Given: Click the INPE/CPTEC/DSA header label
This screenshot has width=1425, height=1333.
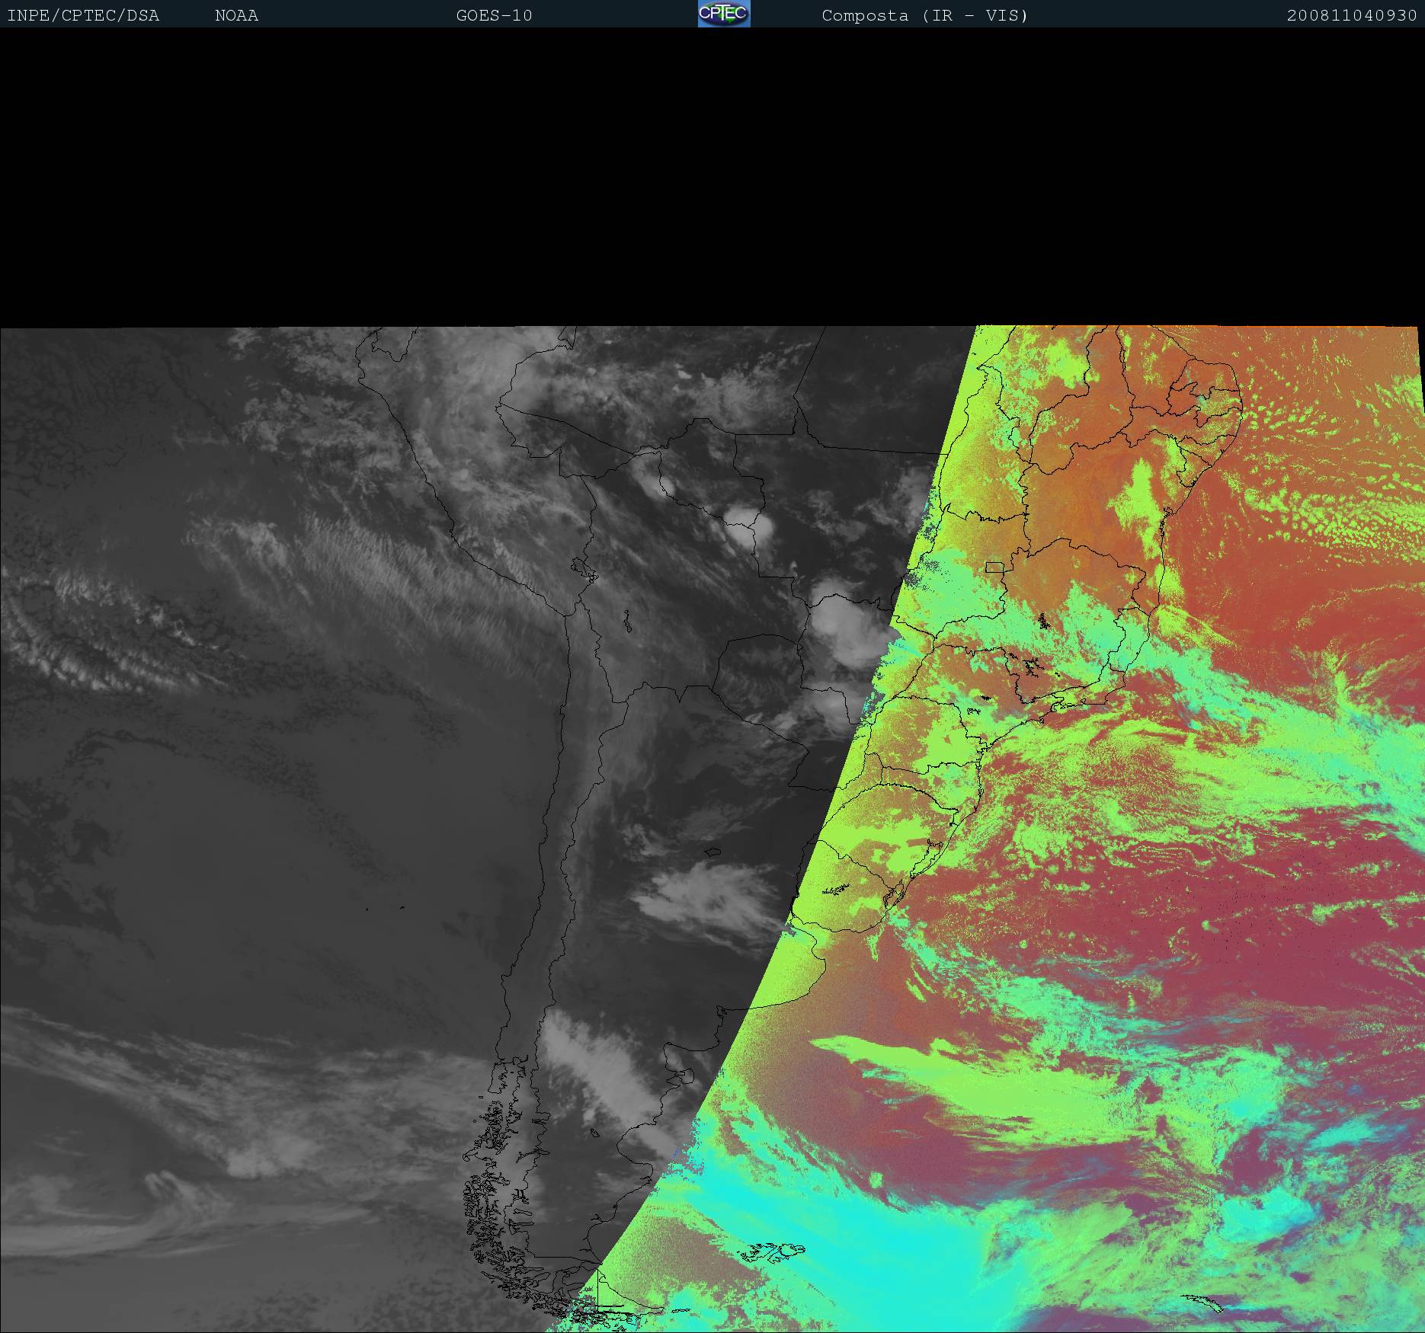Looking at the screenshot, I should [83, 15].
